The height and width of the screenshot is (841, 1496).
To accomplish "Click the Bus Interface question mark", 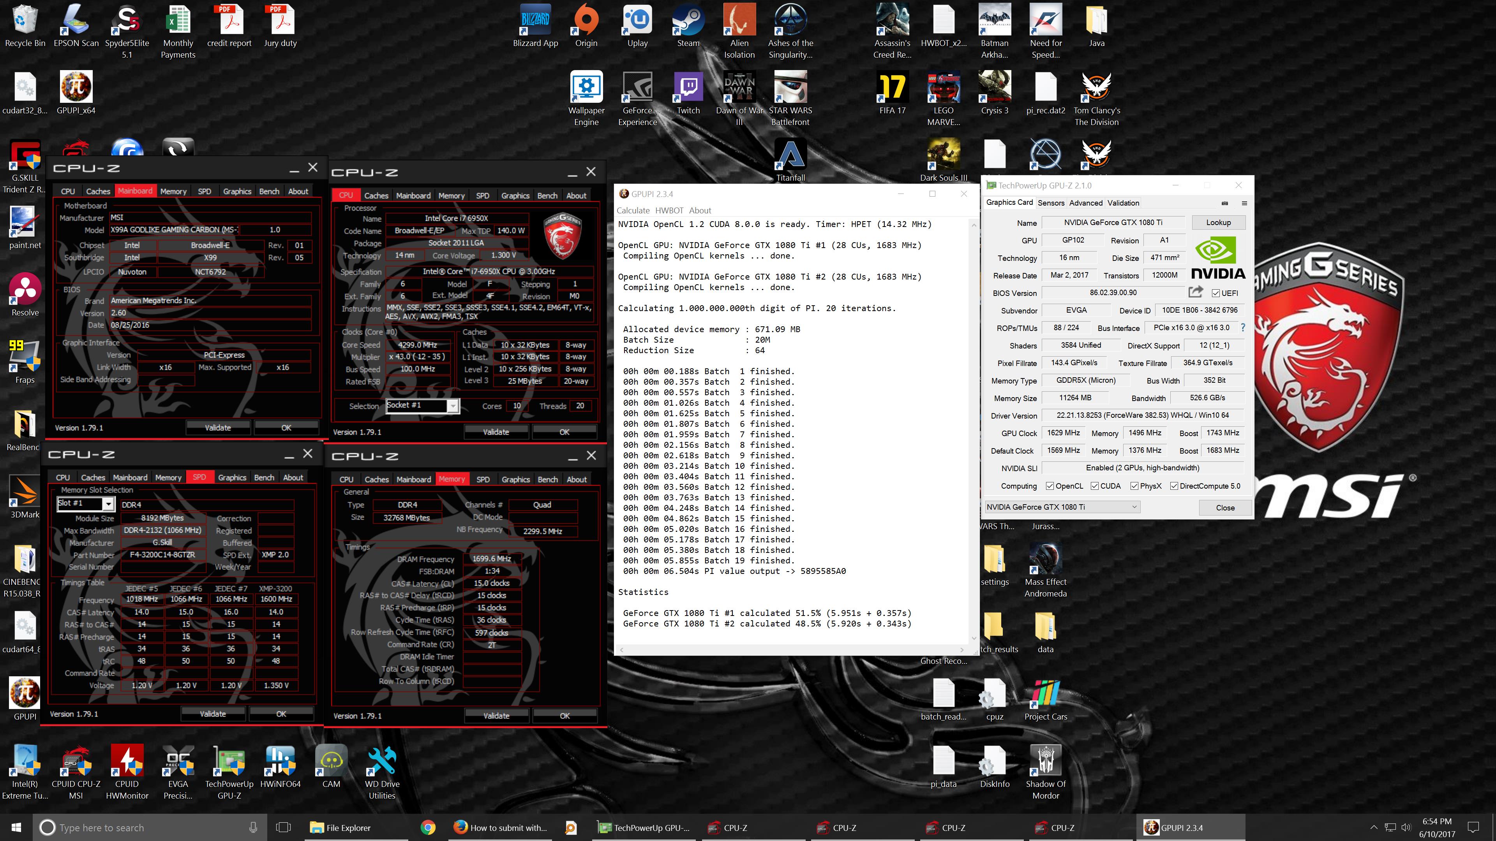I will click(1243, 327).
